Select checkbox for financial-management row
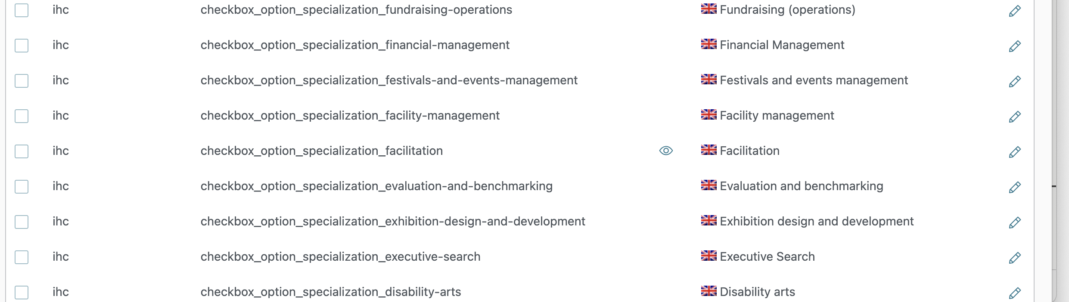1069x302 pixels. click(22, 46)
